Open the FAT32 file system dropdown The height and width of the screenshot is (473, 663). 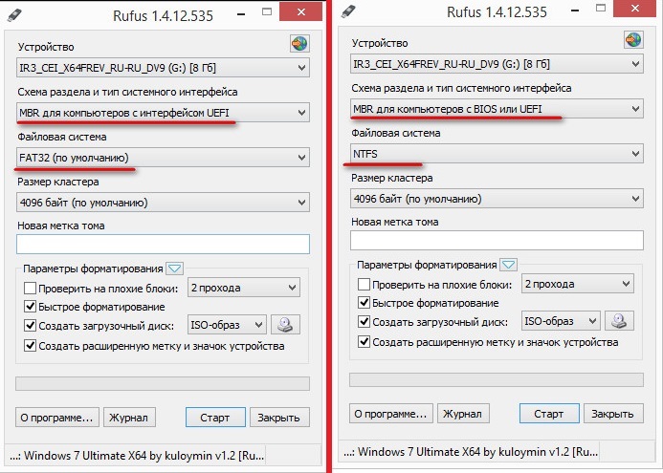pos(163,157)
